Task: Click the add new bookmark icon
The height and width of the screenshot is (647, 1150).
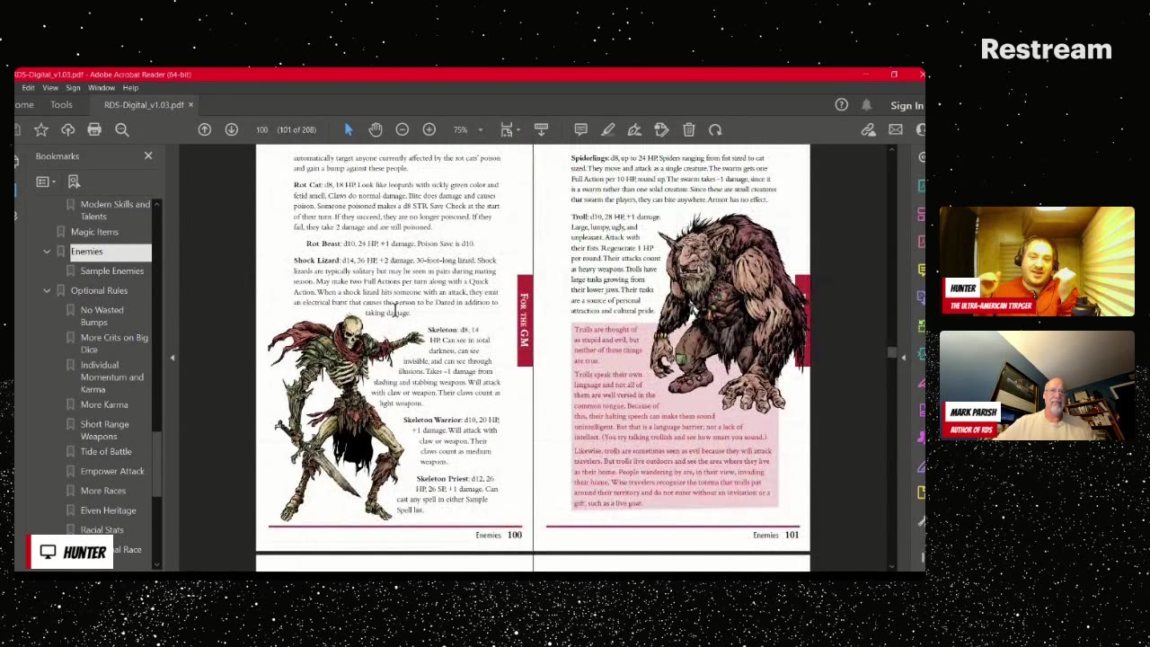Action: click(x=74, y=182)
